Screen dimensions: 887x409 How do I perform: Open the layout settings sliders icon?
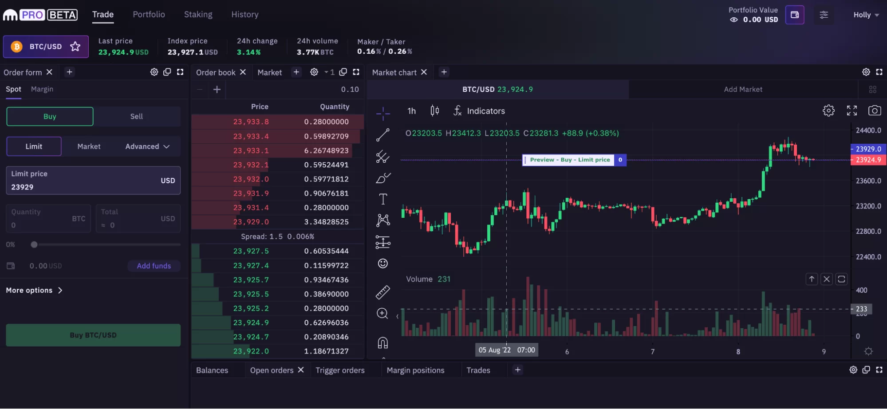824,15
